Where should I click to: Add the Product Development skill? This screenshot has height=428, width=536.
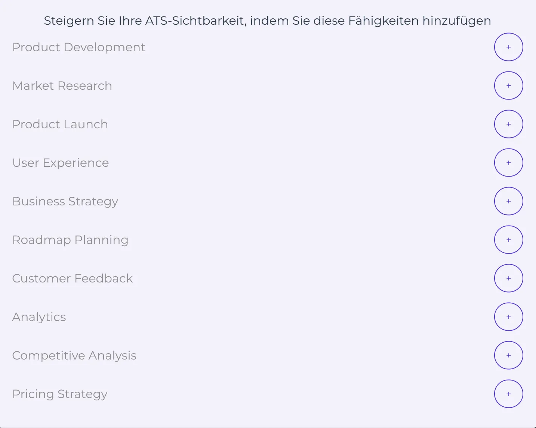tap(508, 47)
